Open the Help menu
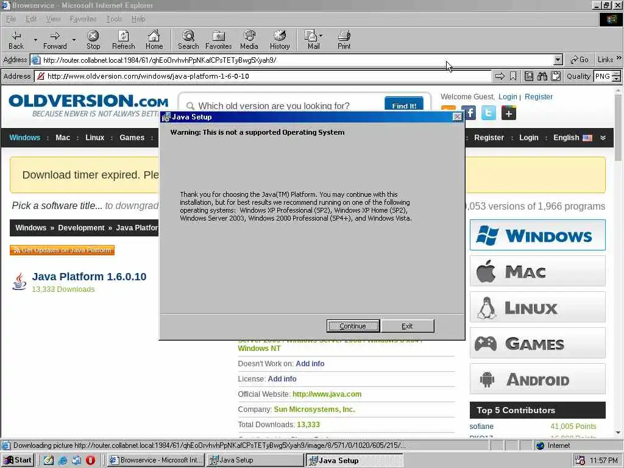This screenshot has height=468, width=624. pyautogui.click(x=138, y=19)
